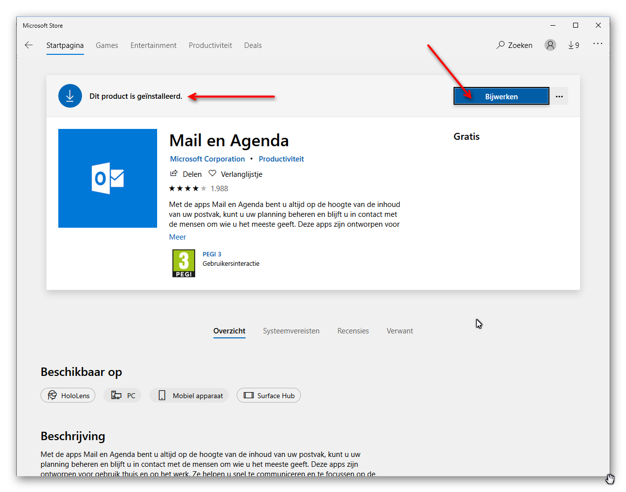Image resolution: width=626 pixels, height=492 pixels.
Task: Click the Mail en Agenda app tile
Action: pyautogui.click(x=108, y=178)
